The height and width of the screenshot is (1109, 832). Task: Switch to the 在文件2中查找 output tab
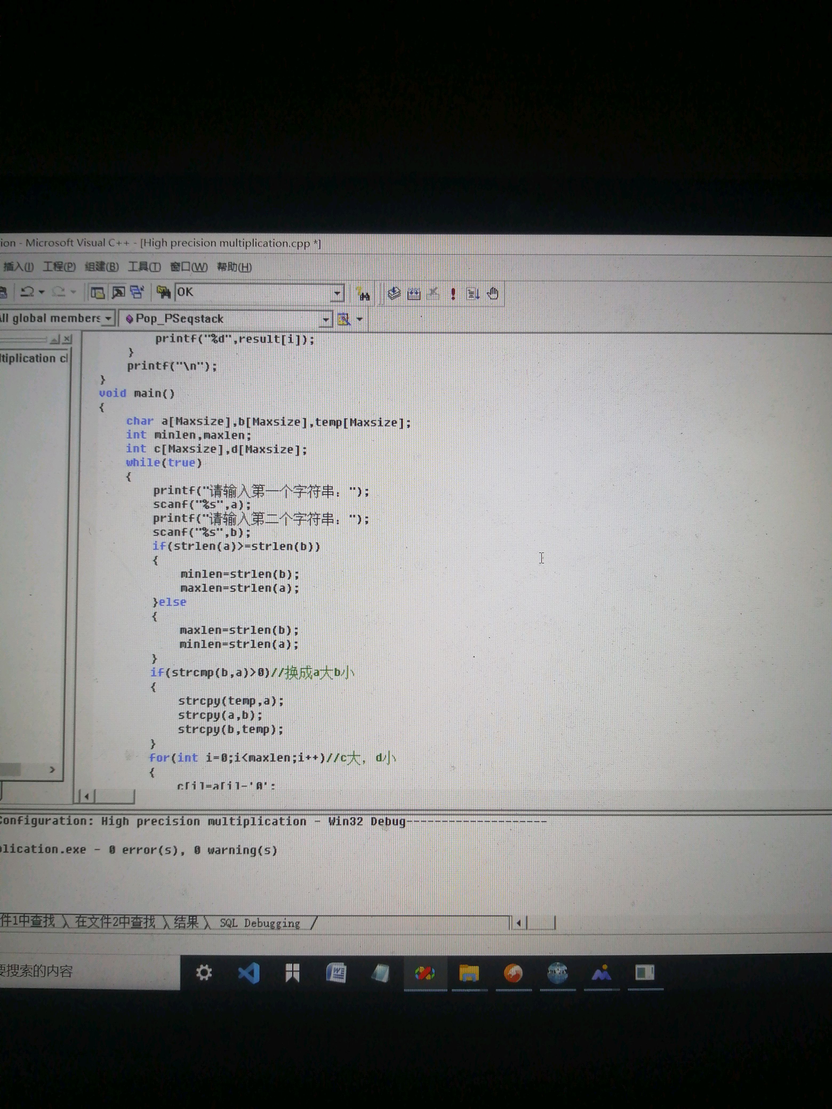pyautogui.click(x=115, y=922)
